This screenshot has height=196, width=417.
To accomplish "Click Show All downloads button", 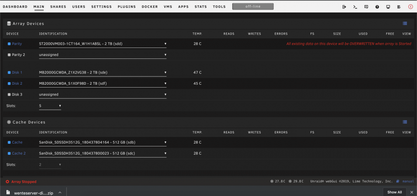I will tap(394, 192).
